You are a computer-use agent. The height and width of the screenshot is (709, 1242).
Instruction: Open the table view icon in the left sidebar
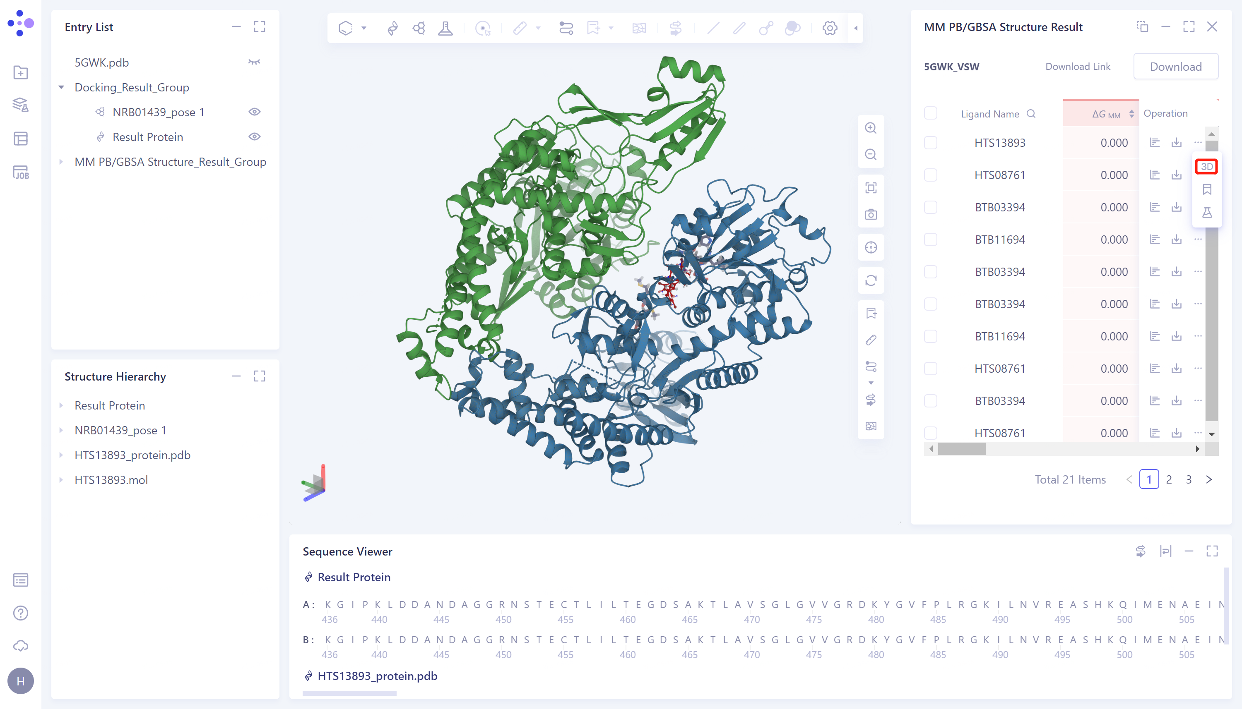[20, 139]
